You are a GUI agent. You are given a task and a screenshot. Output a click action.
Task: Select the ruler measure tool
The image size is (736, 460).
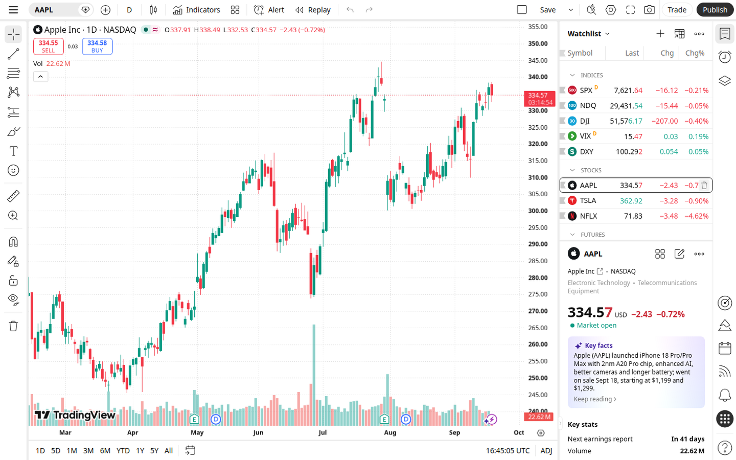coord(13,196)
